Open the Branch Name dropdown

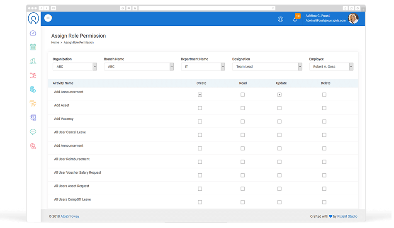[139, 67]
